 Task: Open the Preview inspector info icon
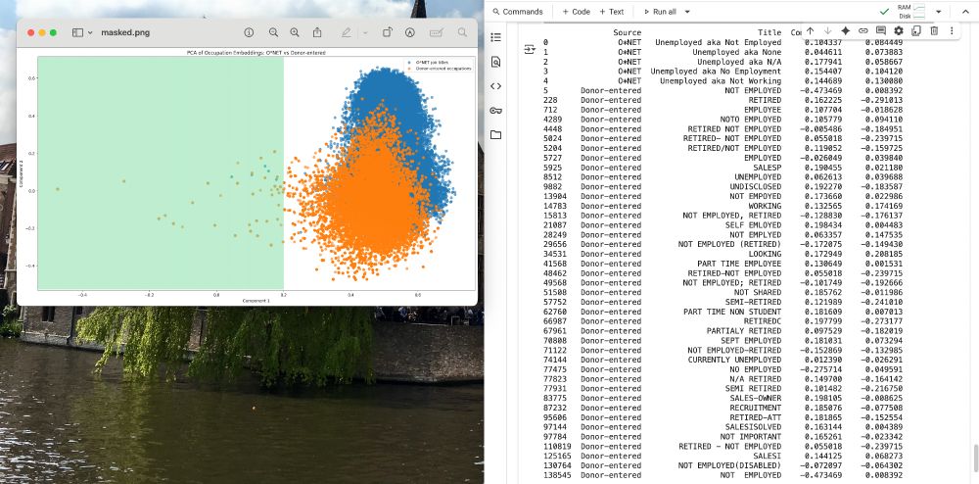[x=249, y=32]
